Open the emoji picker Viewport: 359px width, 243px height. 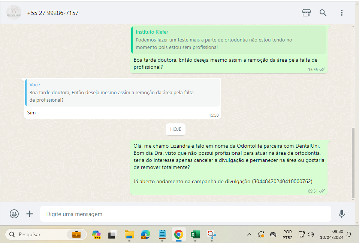[14, 214]
